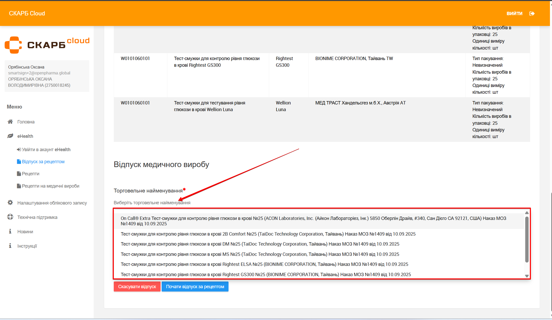The image size is (552, 320).
Task: Click the eHealth leaf icon
Action: coord(10,136)
